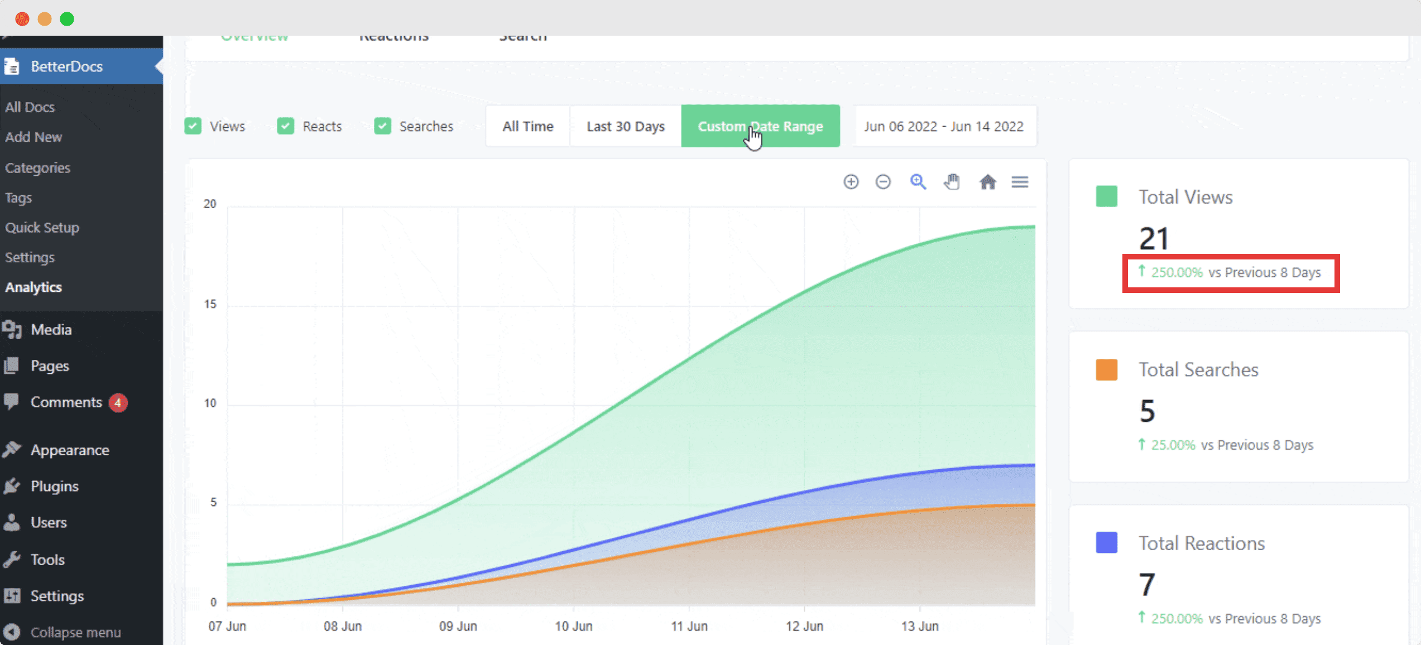
Task: Click the green Total Views color swatch
Action: pos(1106,196)
